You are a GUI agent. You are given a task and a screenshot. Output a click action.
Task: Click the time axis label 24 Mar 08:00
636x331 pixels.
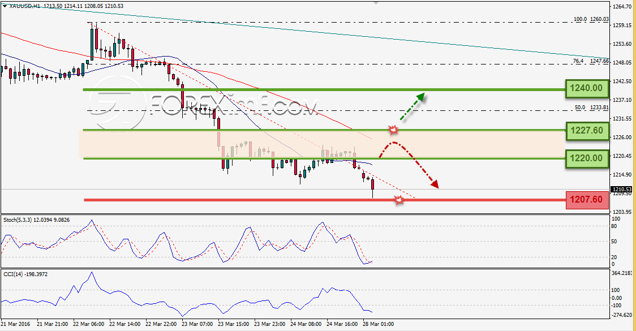point(306,324)
